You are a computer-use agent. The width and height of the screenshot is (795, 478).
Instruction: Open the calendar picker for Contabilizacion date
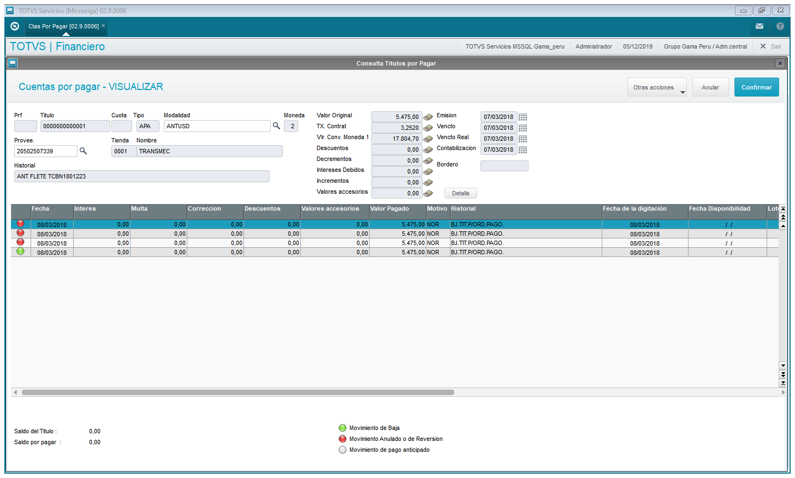[x=523, y=150]
